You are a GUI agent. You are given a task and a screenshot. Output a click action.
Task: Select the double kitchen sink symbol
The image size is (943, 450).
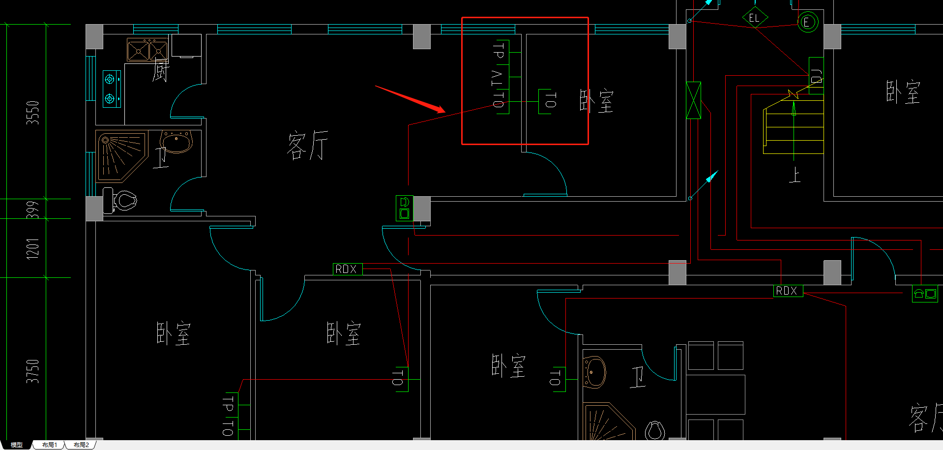tap(147, 50)
